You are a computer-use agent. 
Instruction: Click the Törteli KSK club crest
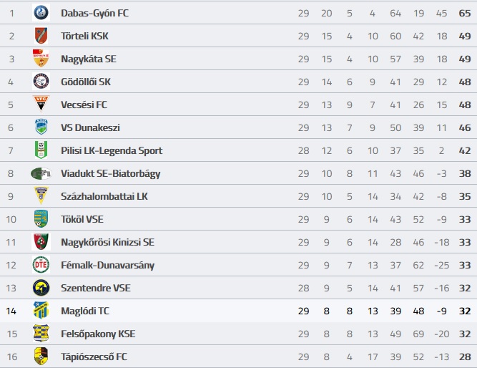(x=41, y=36)
